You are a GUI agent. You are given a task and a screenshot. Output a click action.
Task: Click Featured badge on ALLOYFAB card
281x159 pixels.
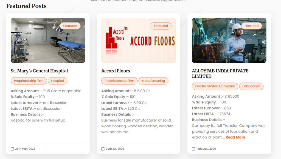tap(252, 26)
